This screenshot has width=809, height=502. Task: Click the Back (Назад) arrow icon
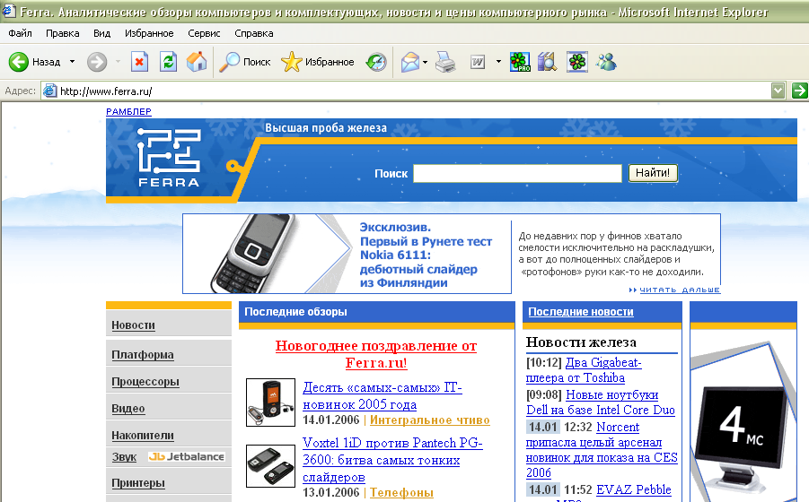tap(19, 62)
